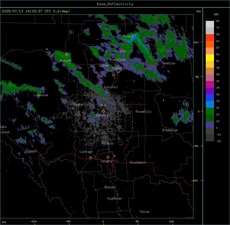The height and width of the screenshot is (225, 230).
Task: Click the yellow diamond marker below Cochrane
Action: coord(91,158)
